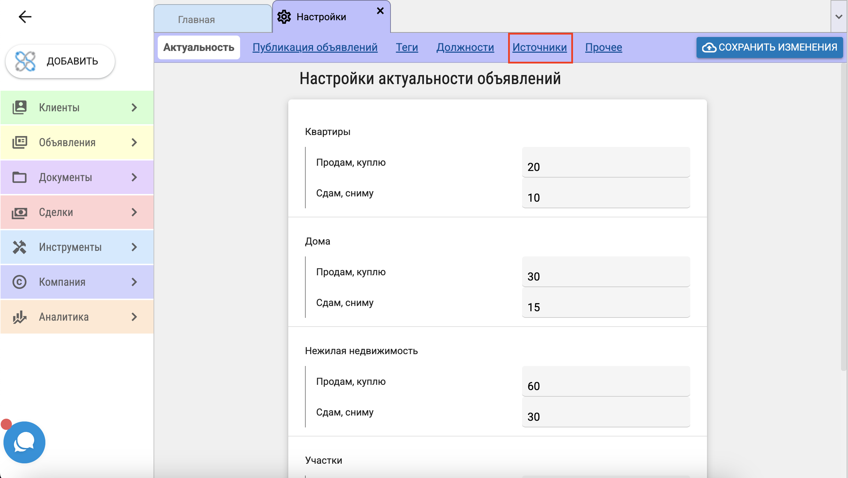Open the Публикация объявлений tab
This screenshot has height=478, width=848.
click(x=315, y=47)
